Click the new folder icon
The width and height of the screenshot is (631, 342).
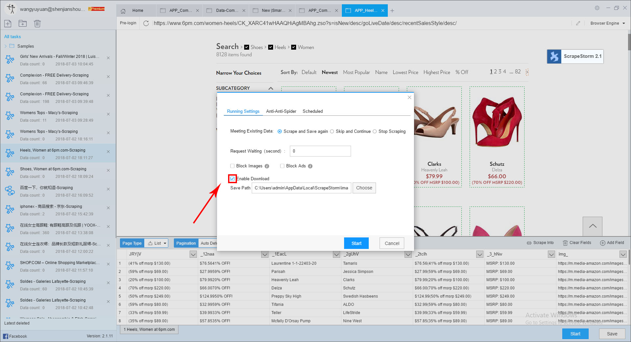coord(23,23)
